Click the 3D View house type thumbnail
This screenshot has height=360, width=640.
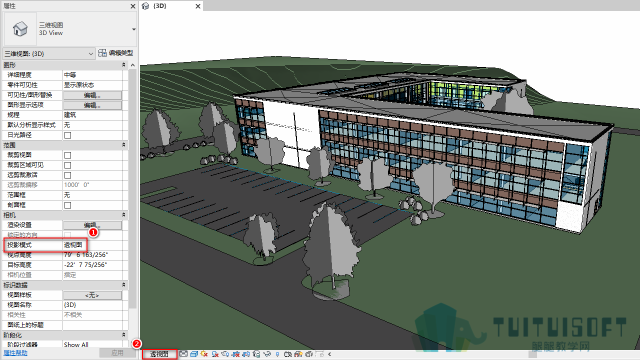coord(20,29)
